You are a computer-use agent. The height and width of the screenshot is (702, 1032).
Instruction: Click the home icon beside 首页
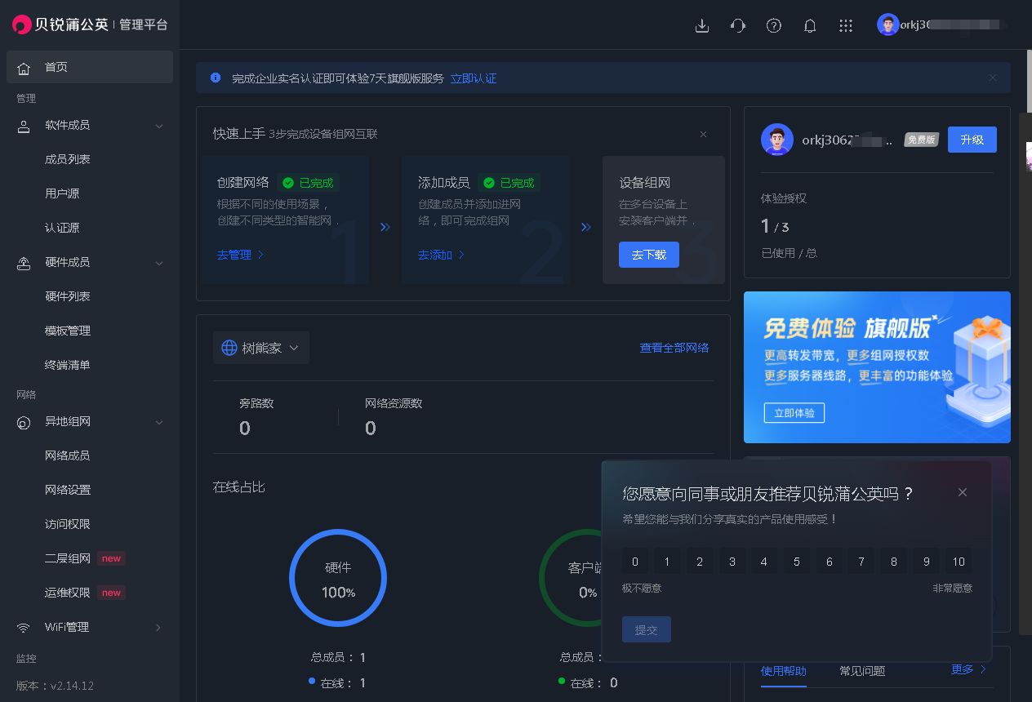(24, 68)
